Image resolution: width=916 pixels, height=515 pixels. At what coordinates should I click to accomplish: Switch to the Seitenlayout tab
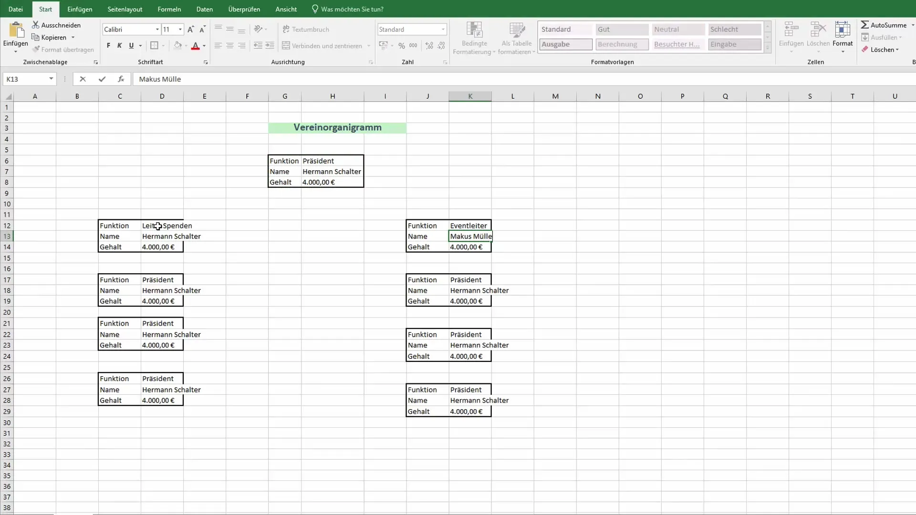(125, 9)
